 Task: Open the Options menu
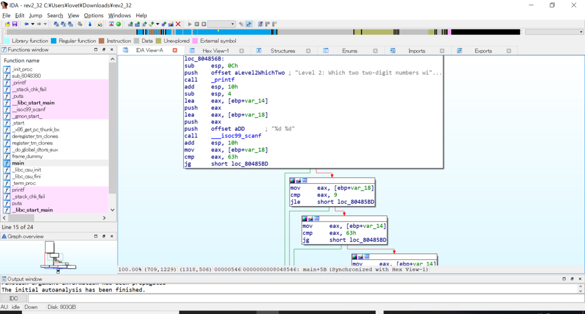tap(93, 15)
